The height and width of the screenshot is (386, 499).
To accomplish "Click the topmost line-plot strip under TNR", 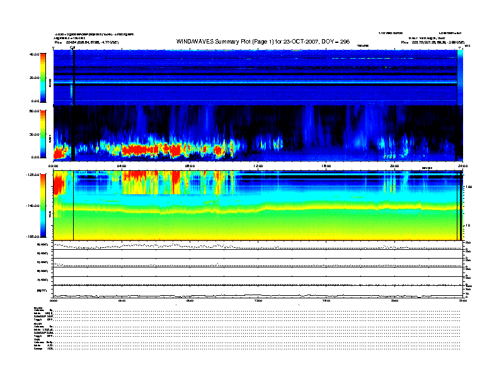I will point(258,245).
